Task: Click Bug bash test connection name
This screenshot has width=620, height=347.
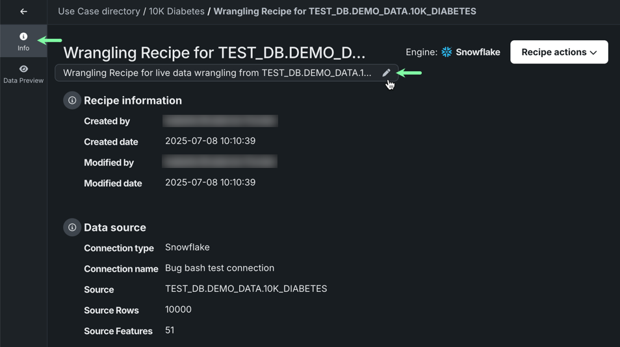Action: click(x=220, y=268)
